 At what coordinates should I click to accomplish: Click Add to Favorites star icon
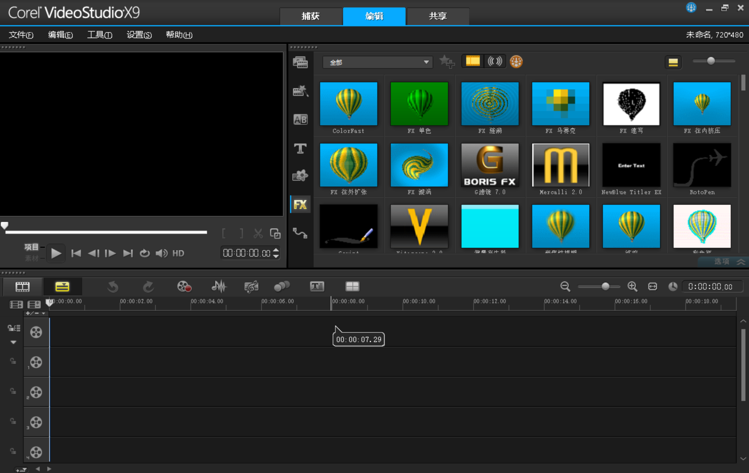pos(447,62)
